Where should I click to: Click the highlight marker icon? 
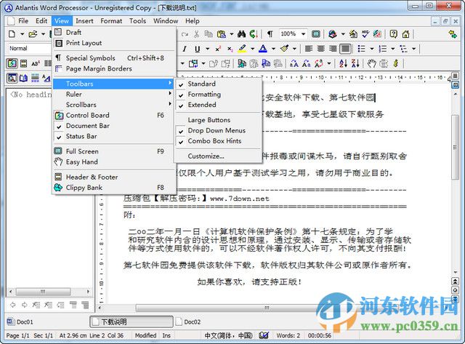(x=242, y=49)
